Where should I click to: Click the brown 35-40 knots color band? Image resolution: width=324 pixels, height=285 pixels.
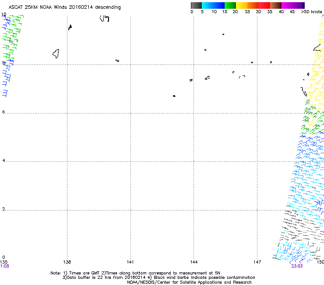point(276,5)
